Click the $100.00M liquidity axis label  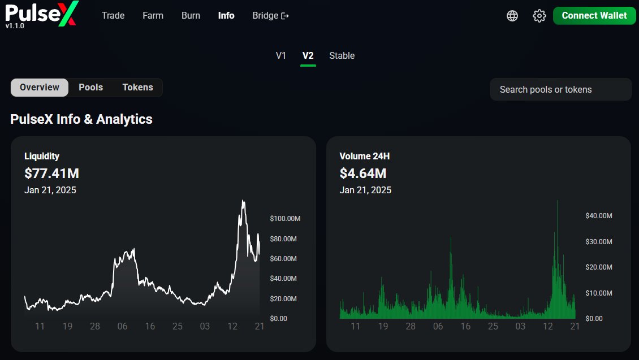285,218
